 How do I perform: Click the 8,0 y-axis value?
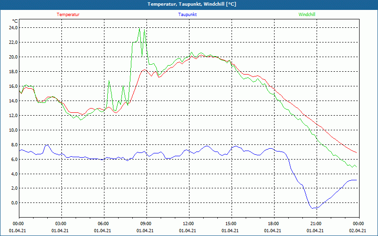14,144
